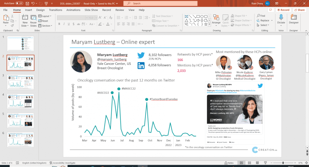Open the Transitions tab
Viewport: 309px width, 167px height.
point(56,10)
